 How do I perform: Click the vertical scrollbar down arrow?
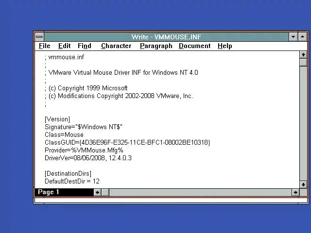coord(303,184)
